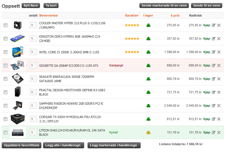Open Corsair TX 650W power supply thumbnail
This screenshot has width=229, height=156.
coord(18,119)
